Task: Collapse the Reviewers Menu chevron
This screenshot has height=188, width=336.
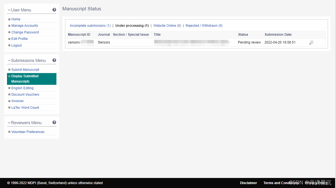Action: [9, 123]
